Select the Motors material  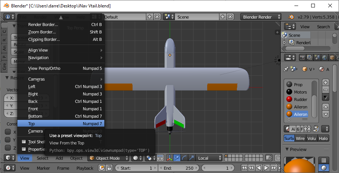click(x=297, y=92)
